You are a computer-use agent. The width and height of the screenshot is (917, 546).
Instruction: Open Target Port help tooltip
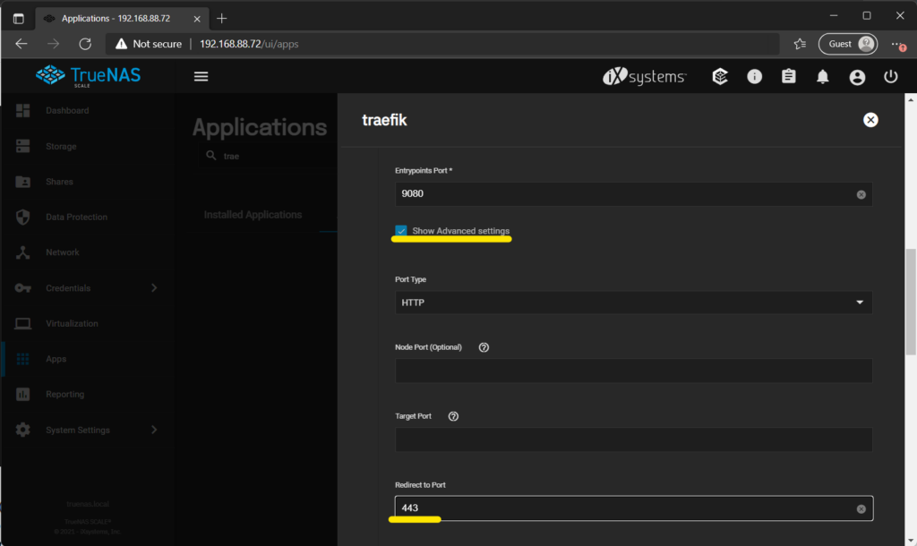coord(453,416)
